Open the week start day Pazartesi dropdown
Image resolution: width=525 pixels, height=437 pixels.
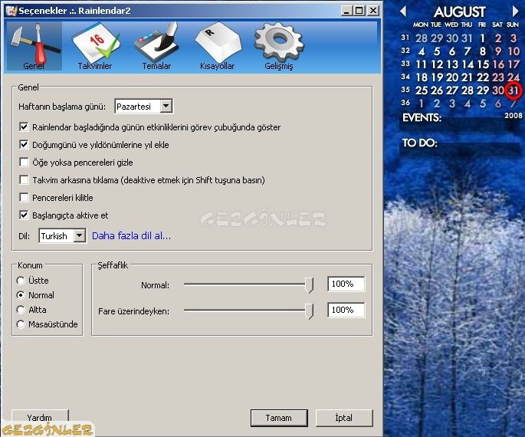click(143, 107)
